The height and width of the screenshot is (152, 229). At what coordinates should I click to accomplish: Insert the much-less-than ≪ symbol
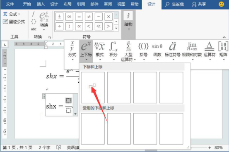99,26
